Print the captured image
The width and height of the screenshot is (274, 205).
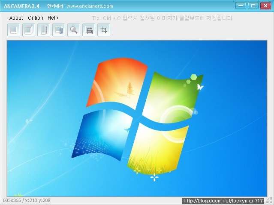[x=89, y=30]
